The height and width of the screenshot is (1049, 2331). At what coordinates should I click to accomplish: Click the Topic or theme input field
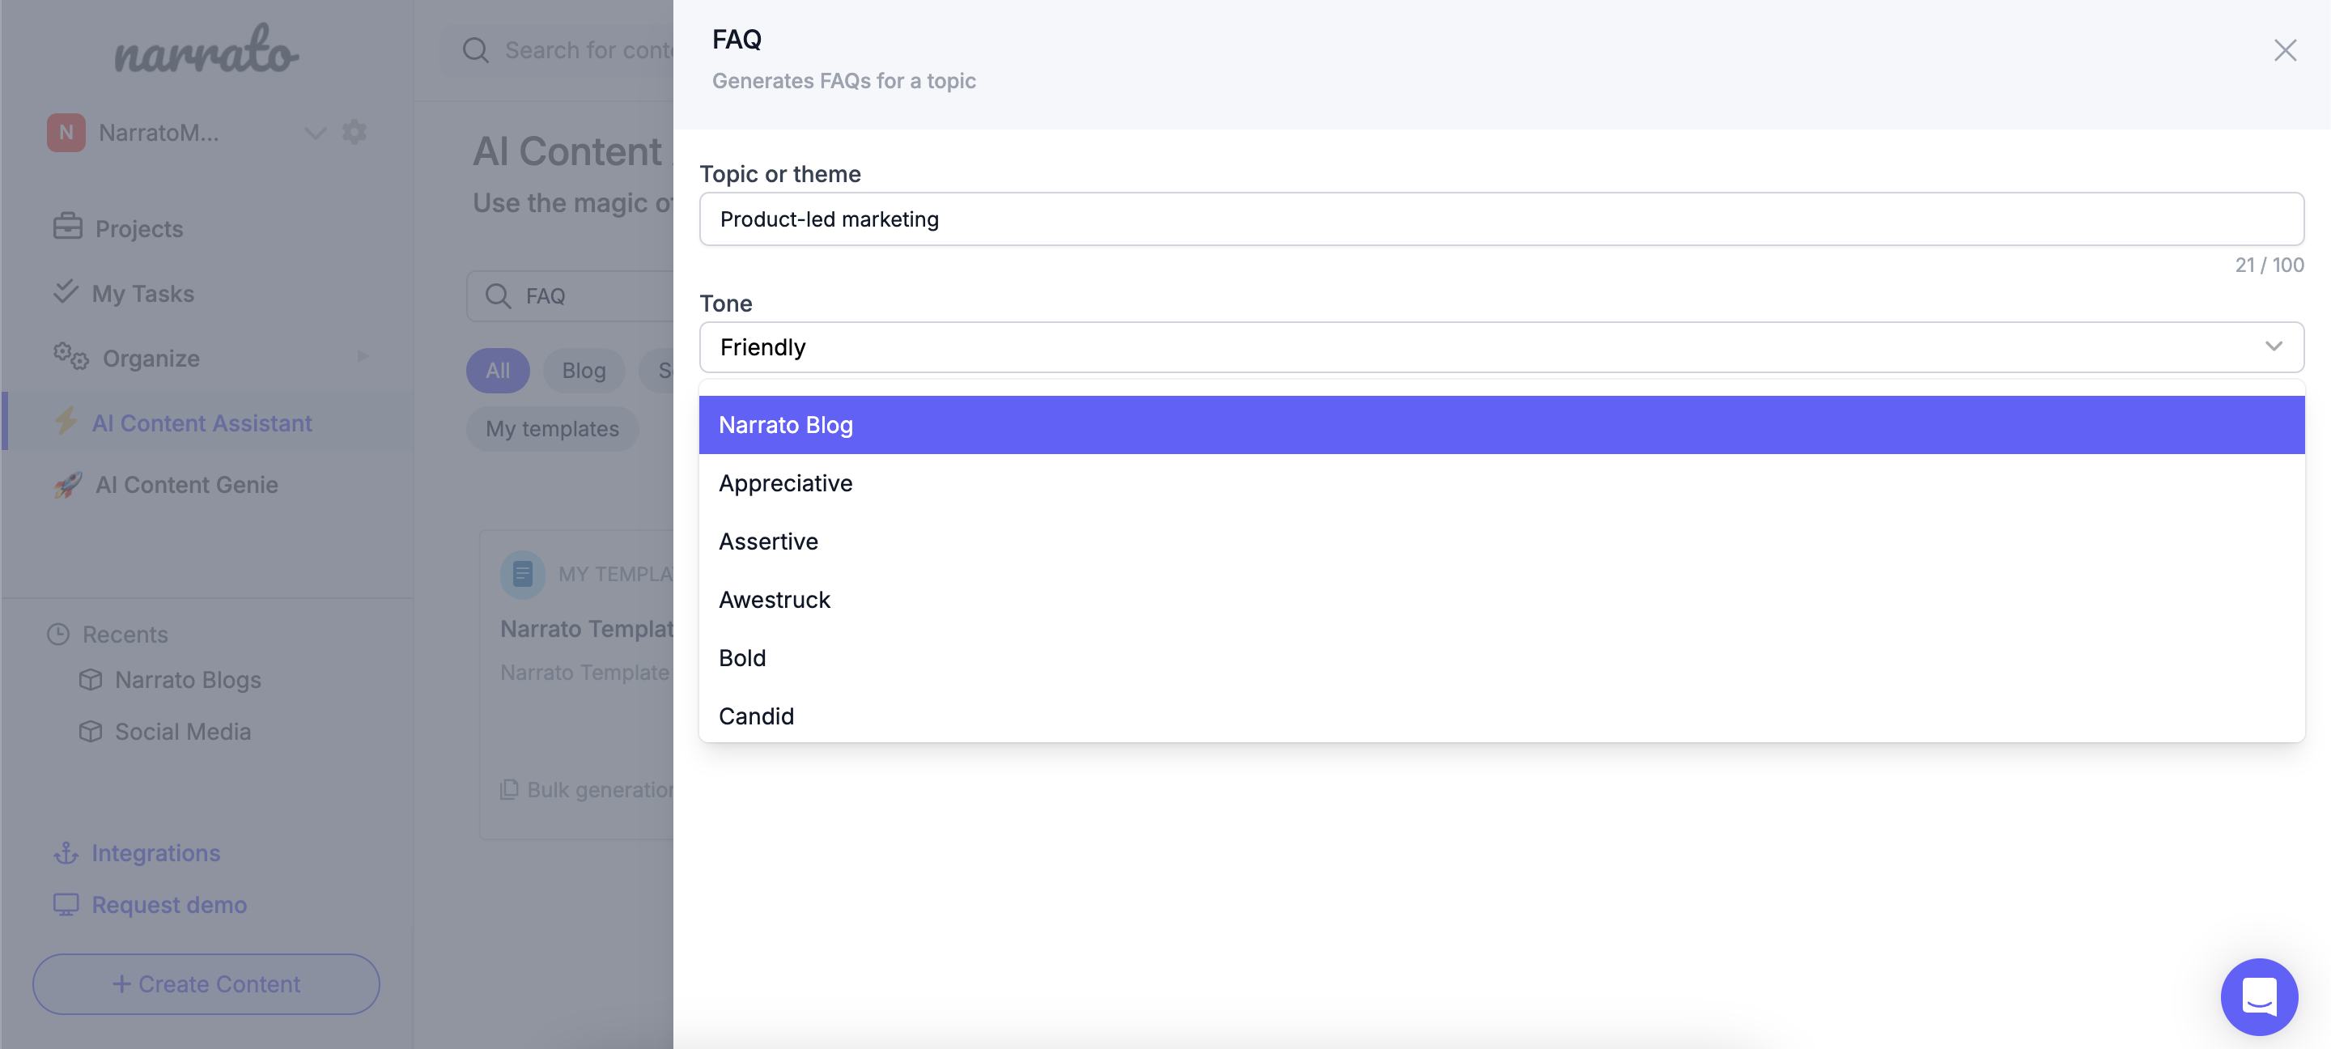1498,217
